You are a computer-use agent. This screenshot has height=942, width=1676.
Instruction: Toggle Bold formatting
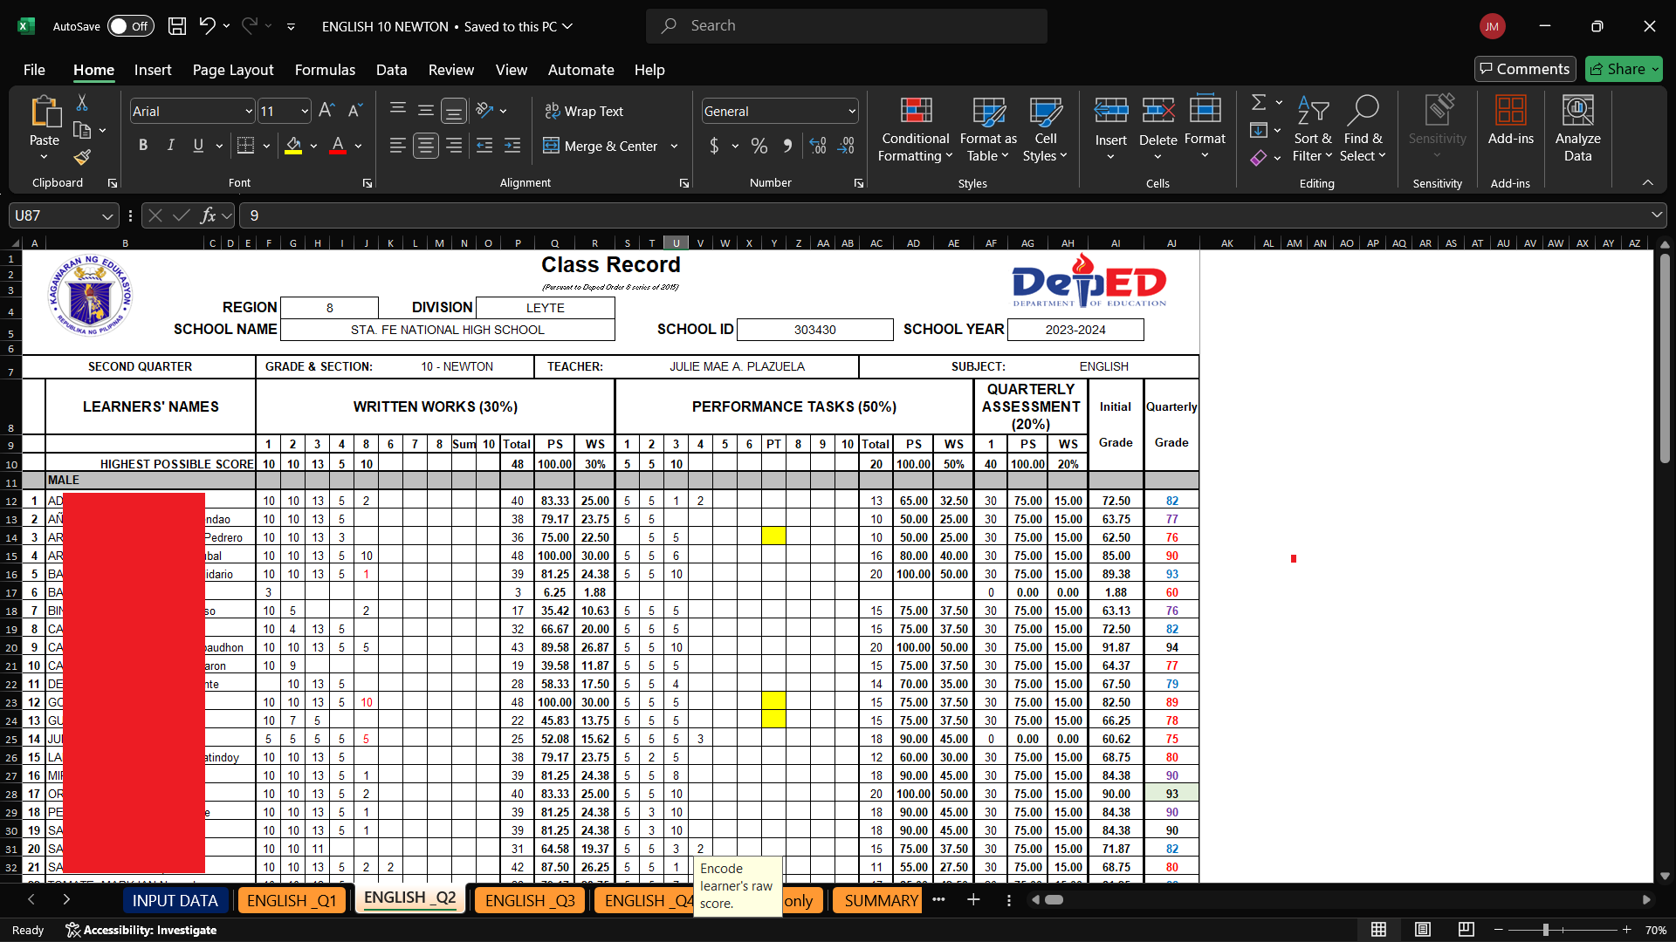click(143, 146)
